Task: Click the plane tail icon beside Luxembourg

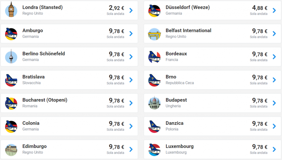Action: point(154,150)
